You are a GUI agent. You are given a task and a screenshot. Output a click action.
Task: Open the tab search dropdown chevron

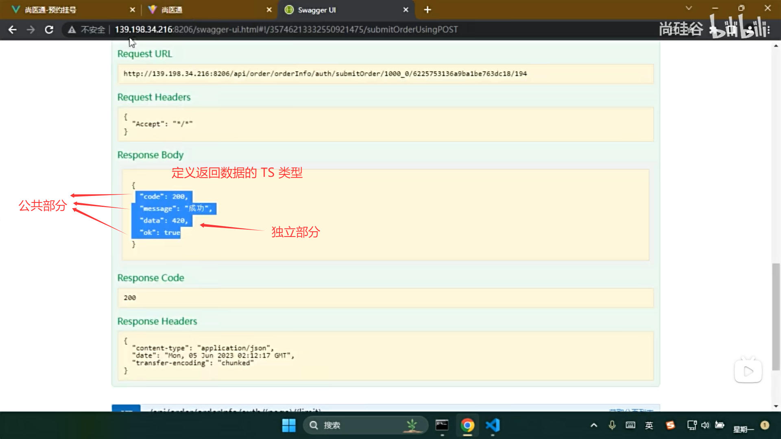point(689,8)
